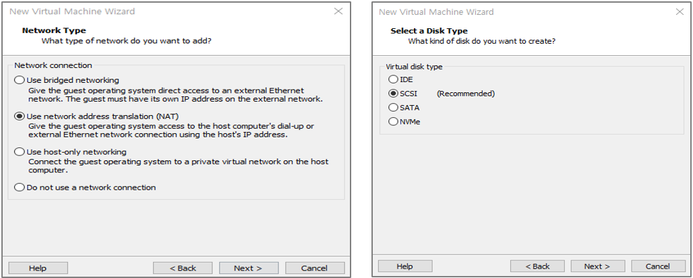Go Back from Select a Disk Type page

[x=537, y=266]
